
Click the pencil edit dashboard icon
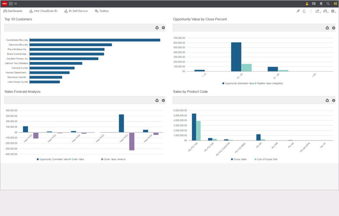pyautogui.click(x=298, y=11)
